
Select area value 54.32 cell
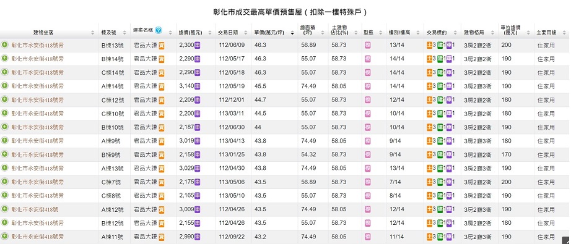pyautogui.click(x=308, y=154)
